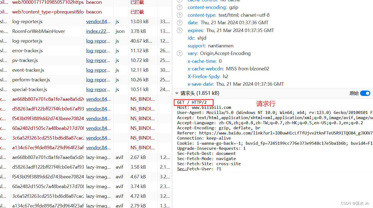Open vendor.84 link in red d58263adf122 row
This screenshot has height=208, width=373.
pos(98,109)
